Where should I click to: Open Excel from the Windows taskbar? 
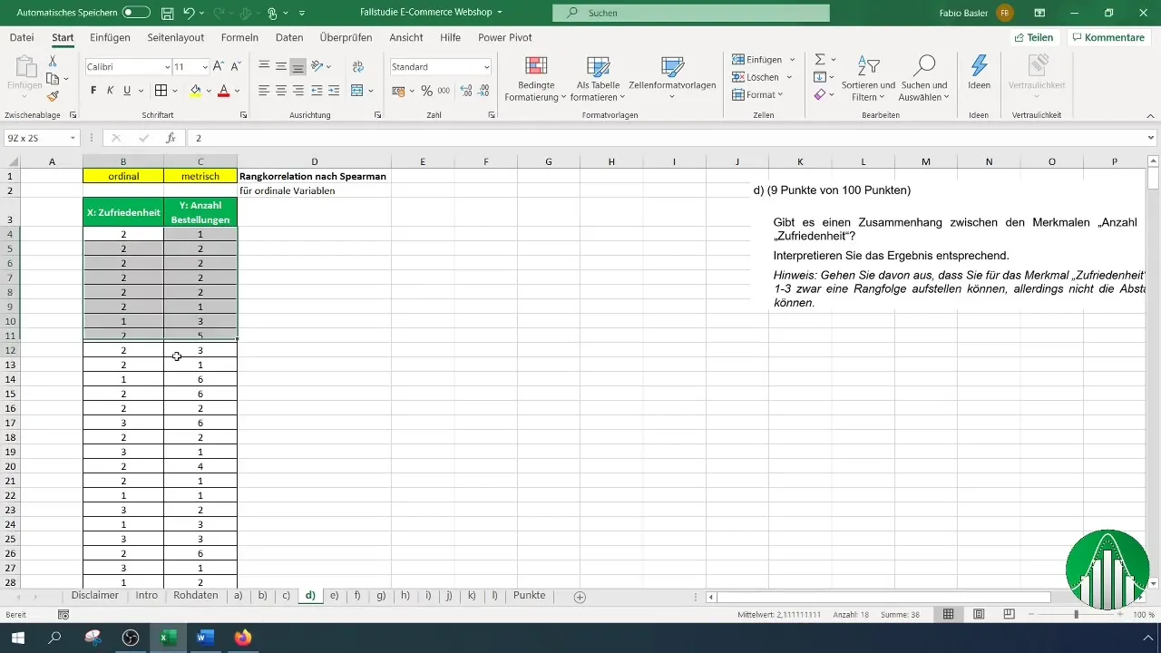pos(167,638)
